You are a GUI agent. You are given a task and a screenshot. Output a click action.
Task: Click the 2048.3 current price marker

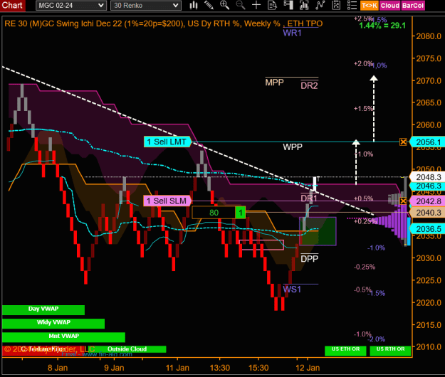point(428,177)
